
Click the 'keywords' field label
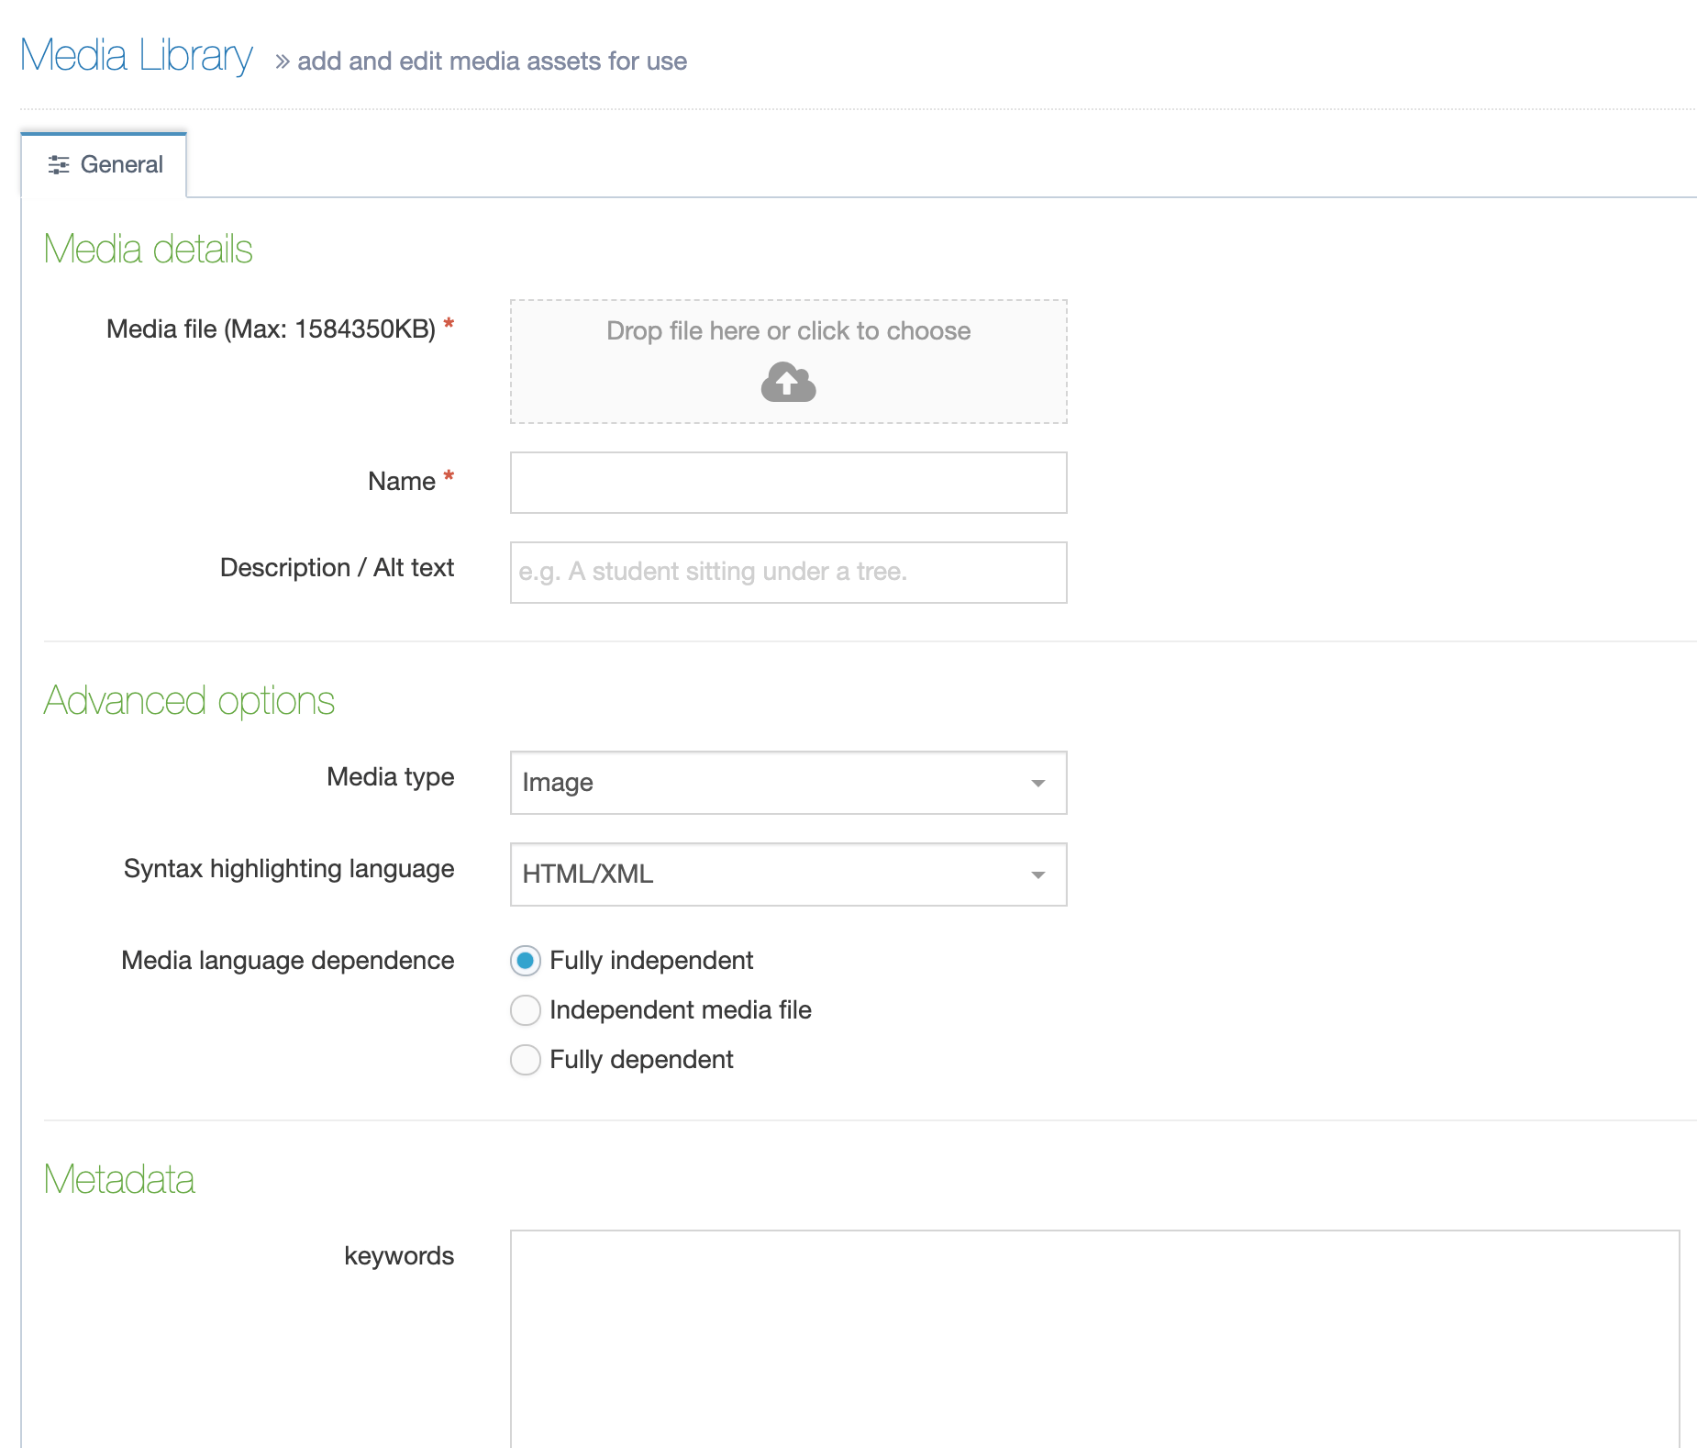399,1256
